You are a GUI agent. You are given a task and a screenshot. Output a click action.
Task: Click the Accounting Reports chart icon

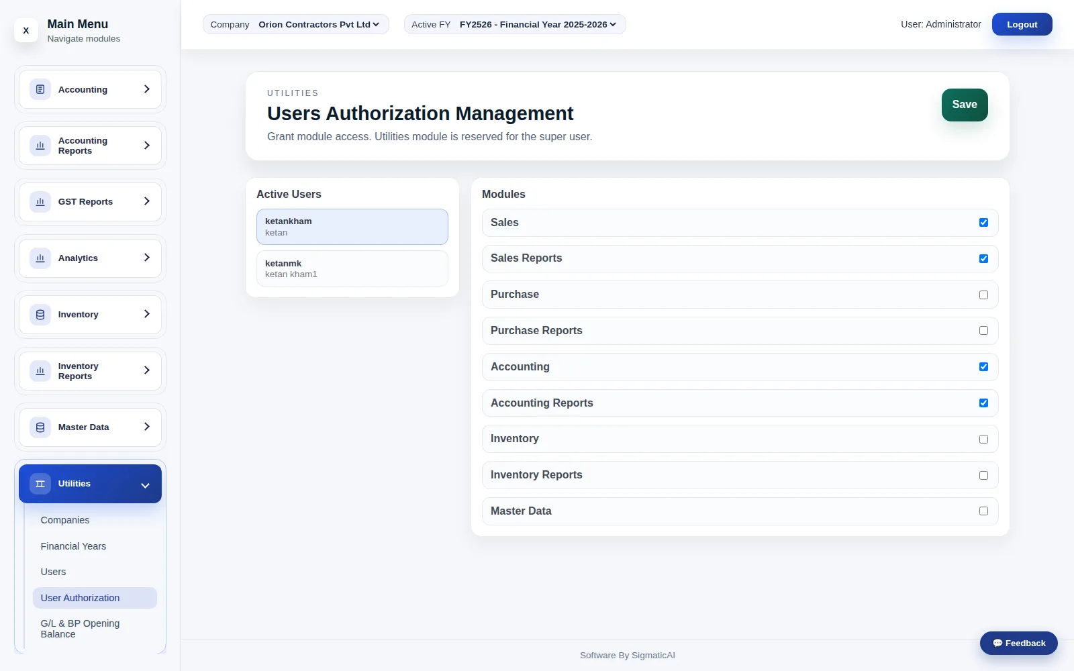[40, 146]
